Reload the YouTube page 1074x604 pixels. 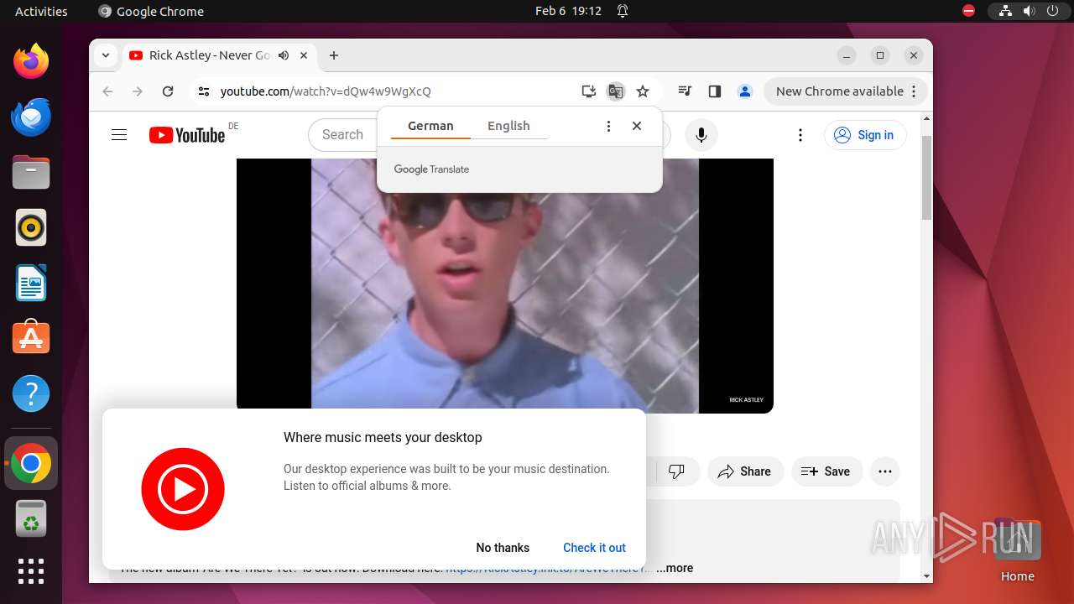(x=168, y=91)
